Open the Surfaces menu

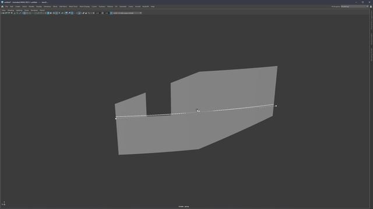(x=102, y=6)
